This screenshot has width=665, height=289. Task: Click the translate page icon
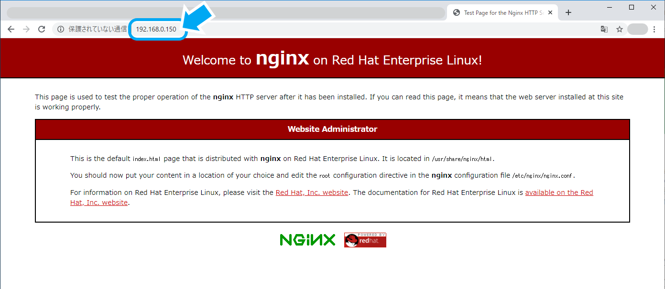click(x=604, y=29)
